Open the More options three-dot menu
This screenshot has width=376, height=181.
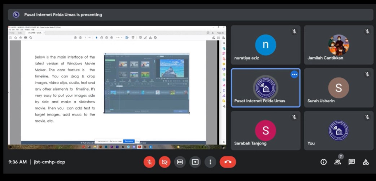click(x=210, y=162)
